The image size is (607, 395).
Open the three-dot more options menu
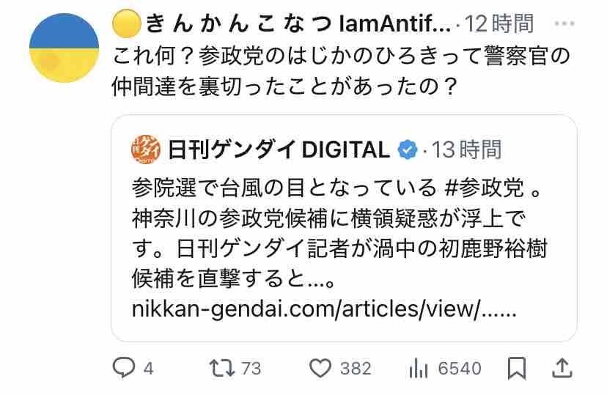(564, 23)
